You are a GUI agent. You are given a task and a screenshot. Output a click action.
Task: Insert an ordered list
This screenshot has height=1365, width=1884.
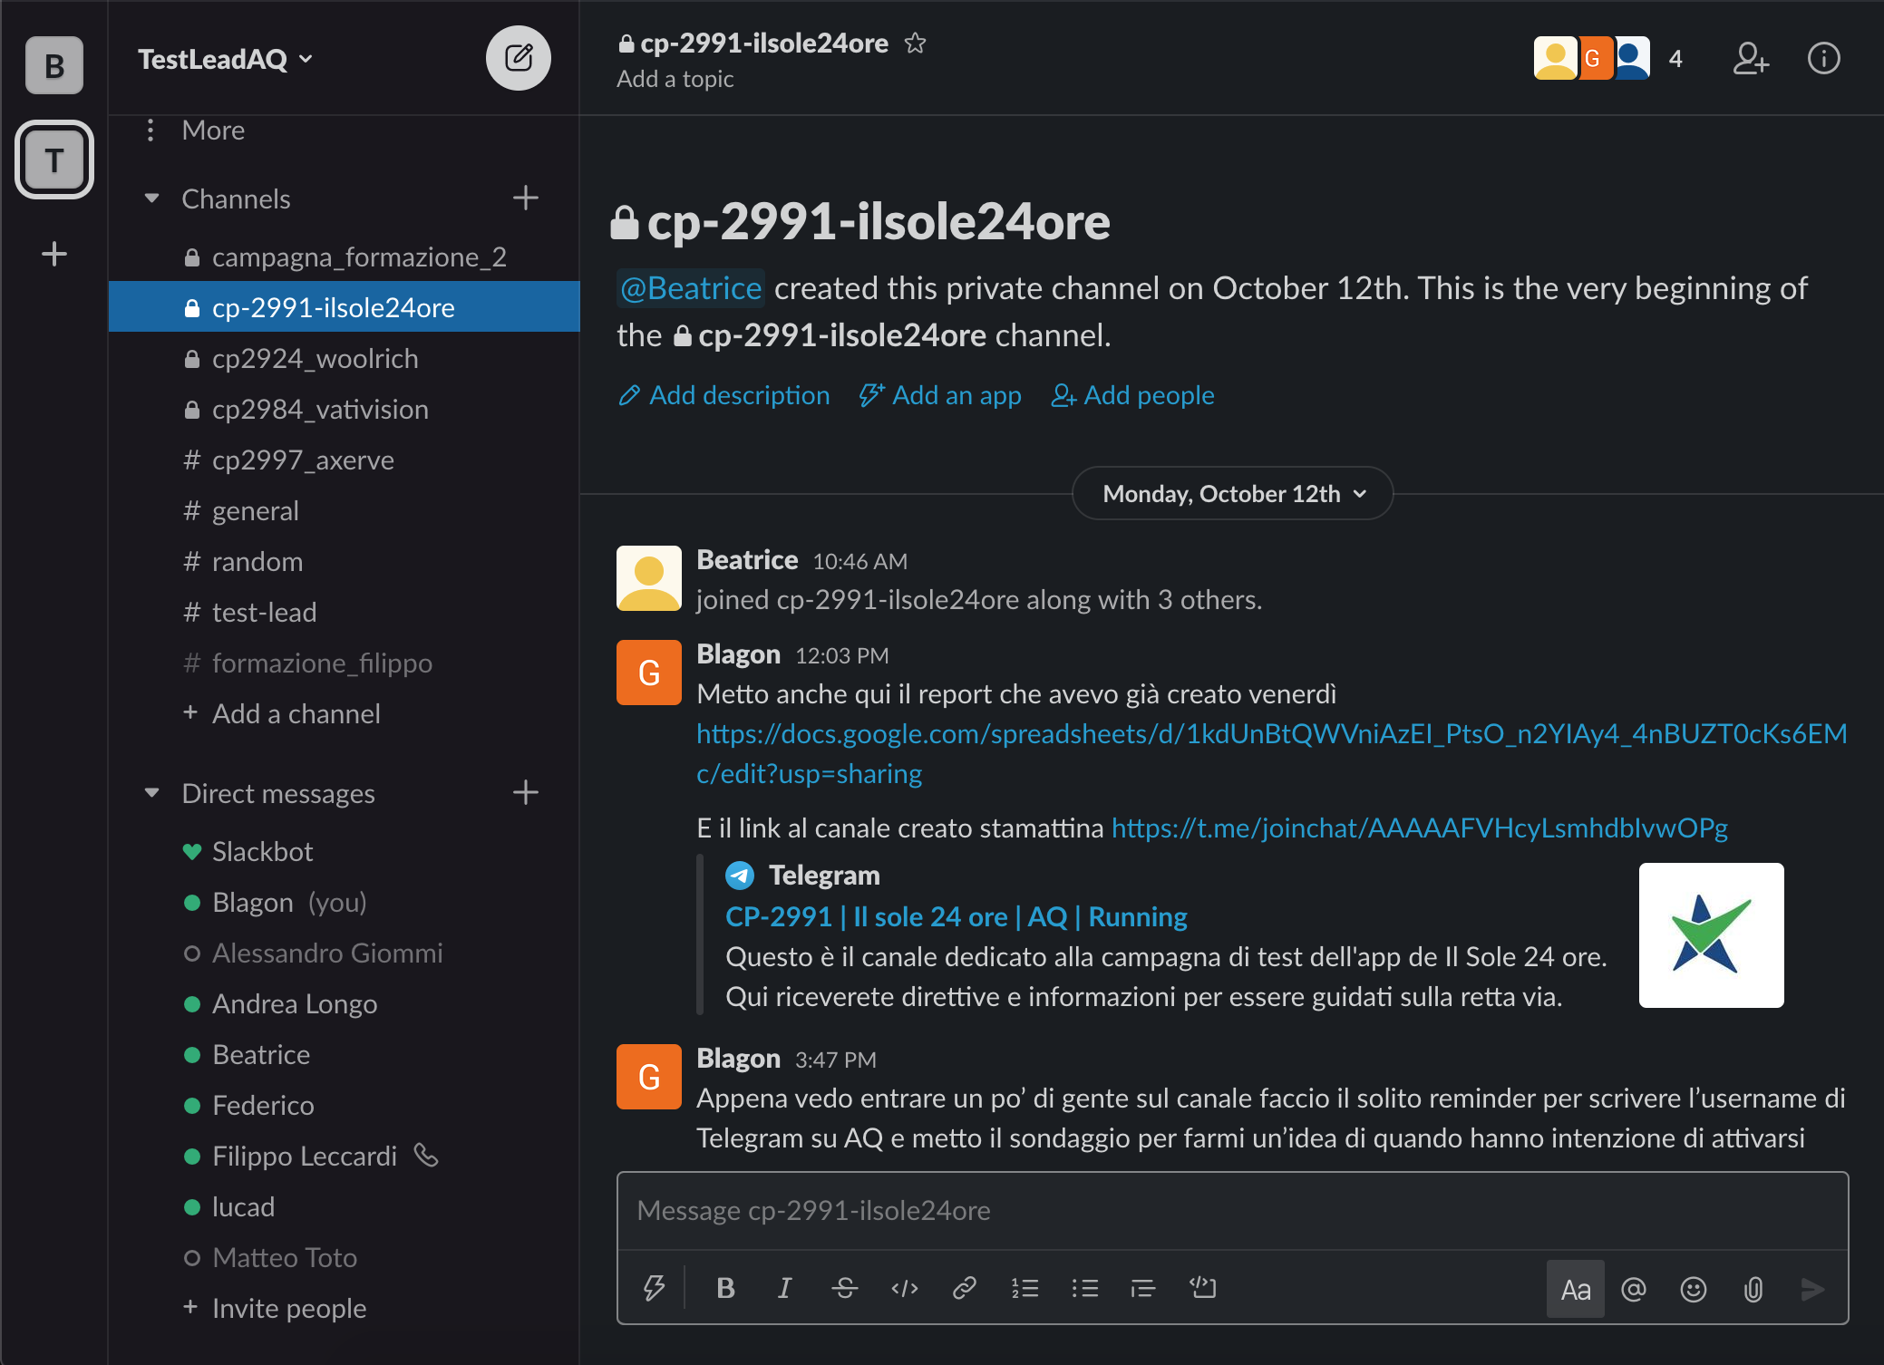tap(1025, 1288)
